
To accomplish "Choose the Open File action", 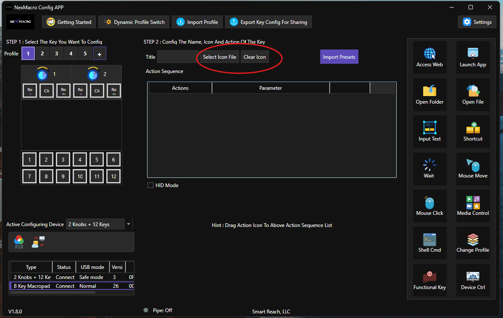I will click(x=473, y=95).
